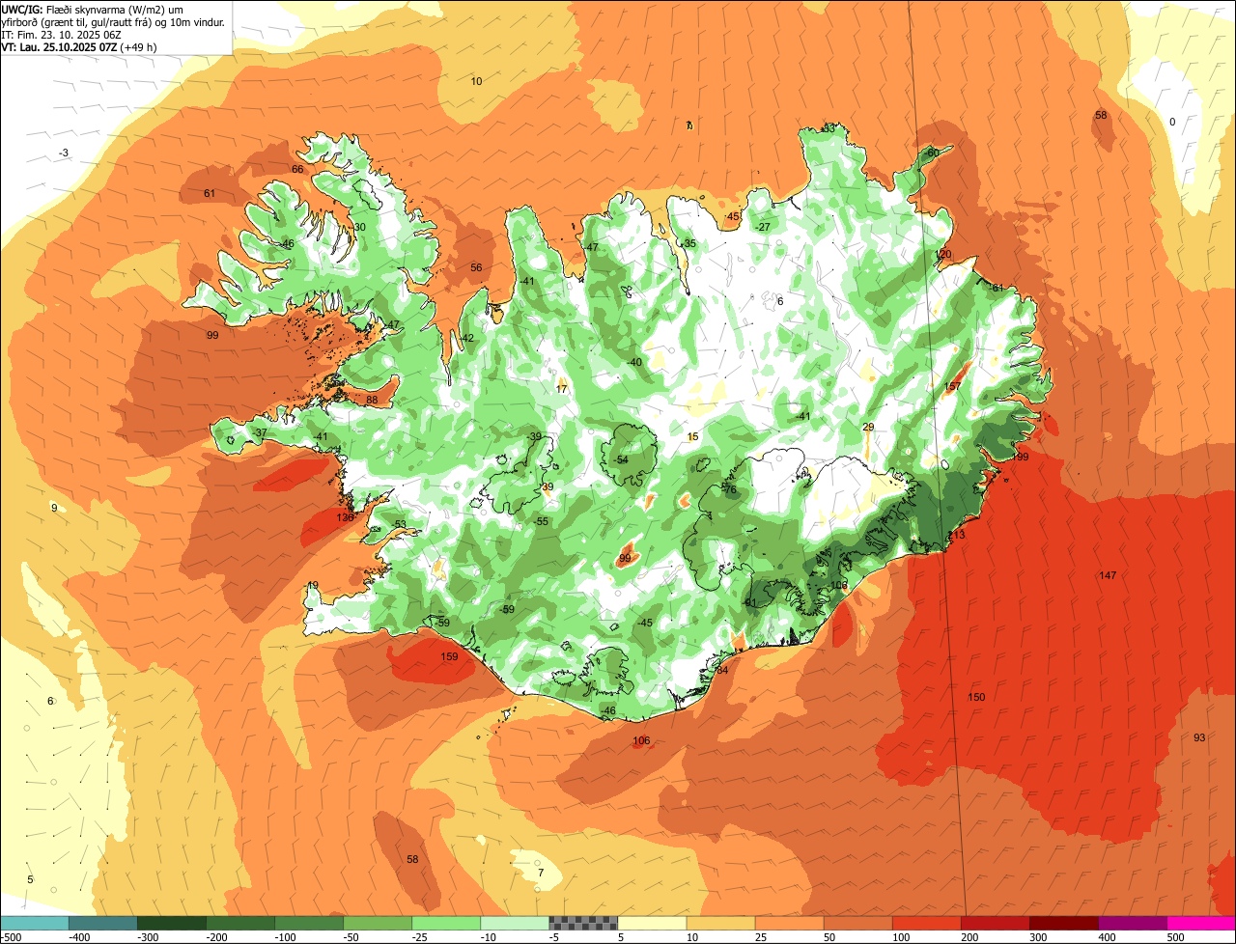Click the orange legend swatch labeled 25

(x=789, y=923)
